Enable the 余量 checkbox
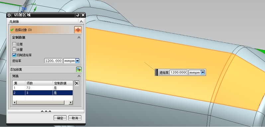Viewport: 265px width, 127px height. coord(14,49)
